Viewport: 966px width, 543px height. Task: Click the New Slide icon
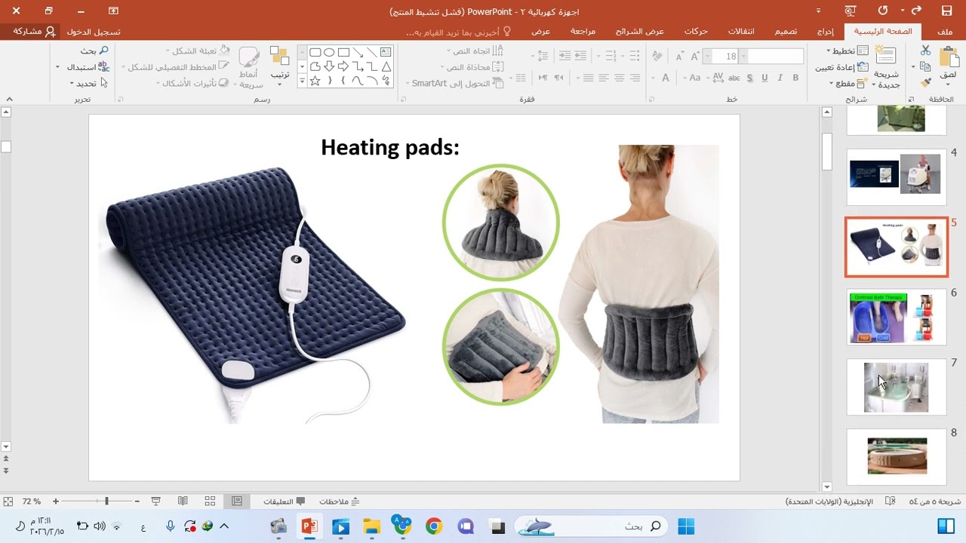pos(885,57)
